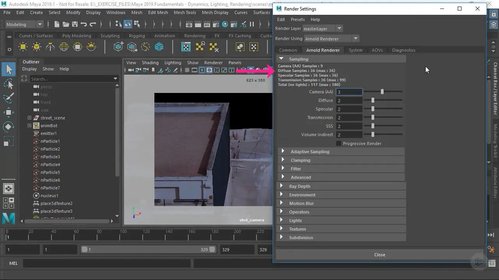Click the Save Scene floppy icon
The height and width of the screenshot is (280, 499).
75,24
